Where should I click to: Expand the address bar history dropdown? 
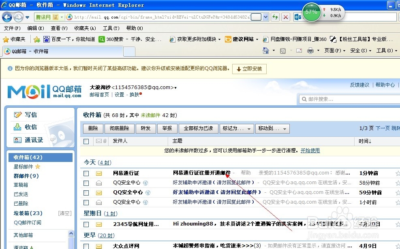tap(265, 17)
